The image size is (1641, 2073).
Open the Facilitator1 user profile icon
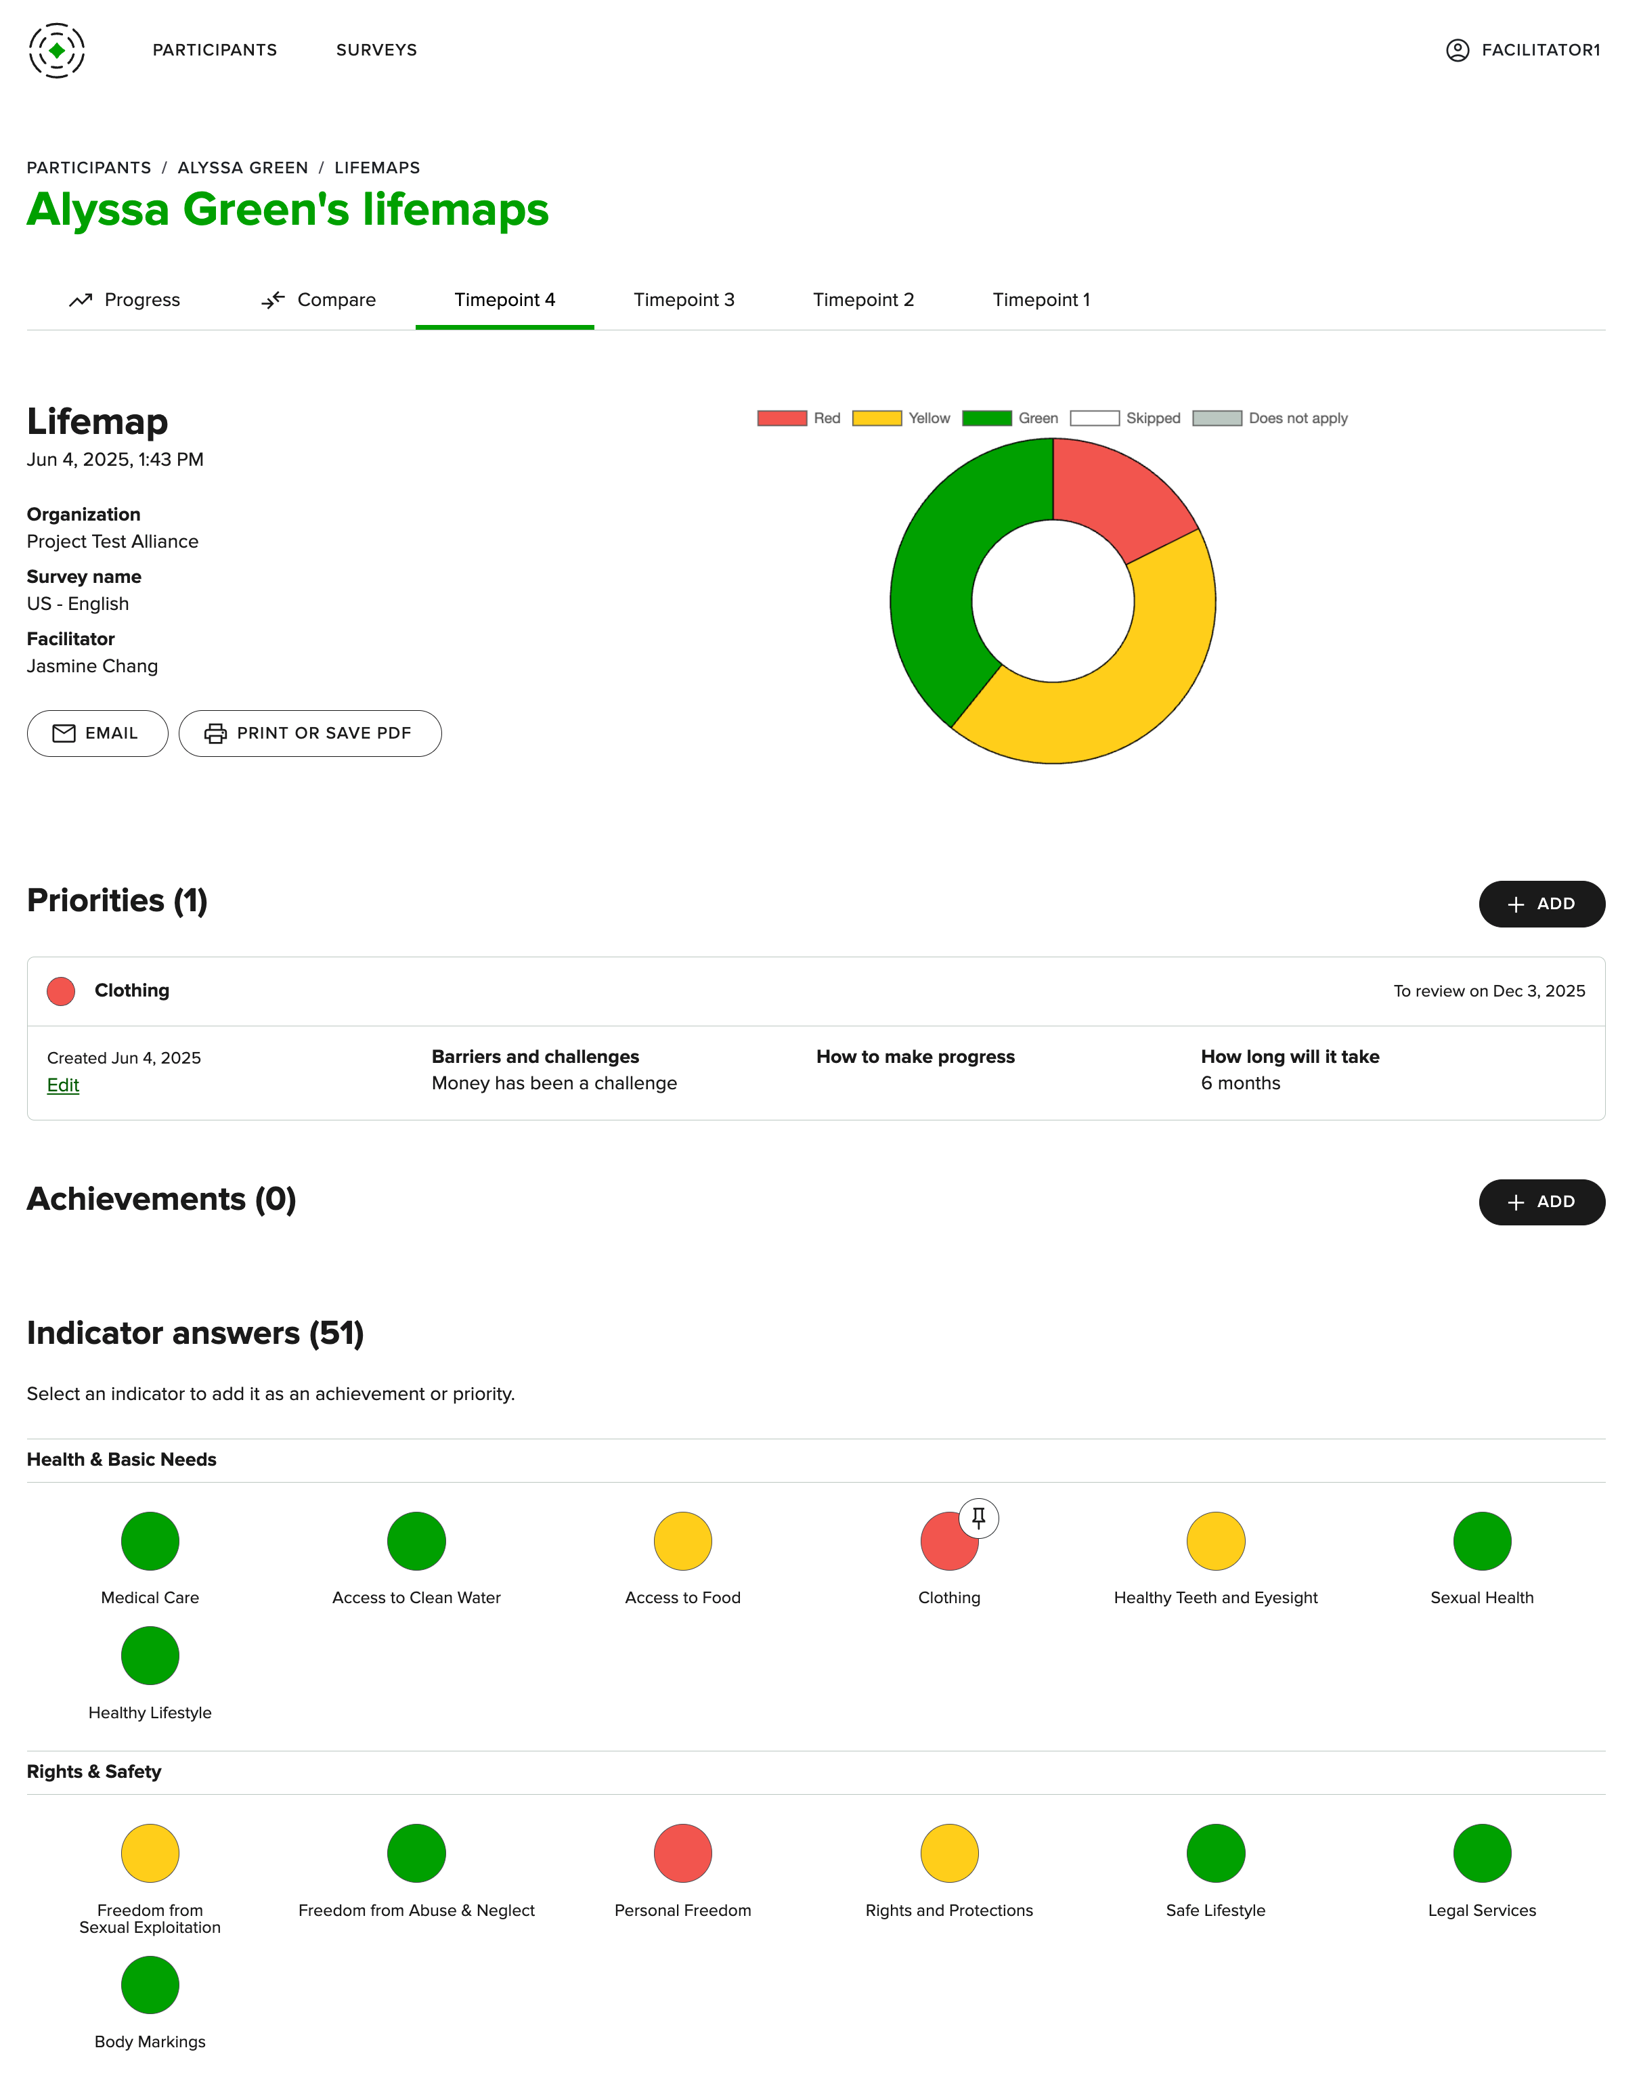point(1457,50)
